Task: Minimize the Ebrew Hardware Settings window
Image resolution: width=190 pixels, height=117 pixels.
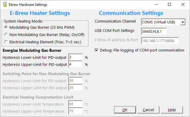Action: (x=156, y=4)
